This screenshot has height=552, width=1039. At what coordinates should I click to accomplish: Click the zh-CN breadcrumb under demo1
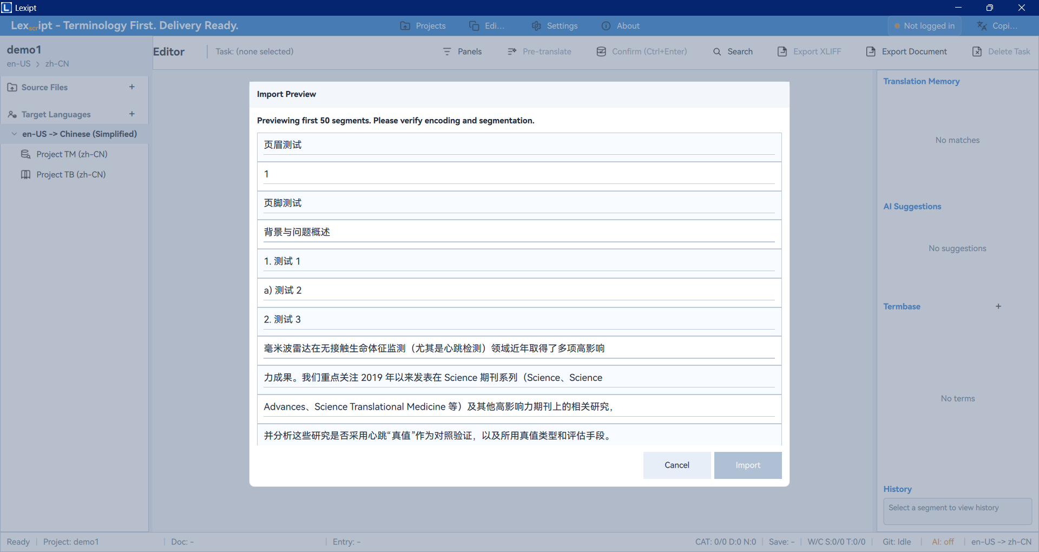click(x=57, y=64)
